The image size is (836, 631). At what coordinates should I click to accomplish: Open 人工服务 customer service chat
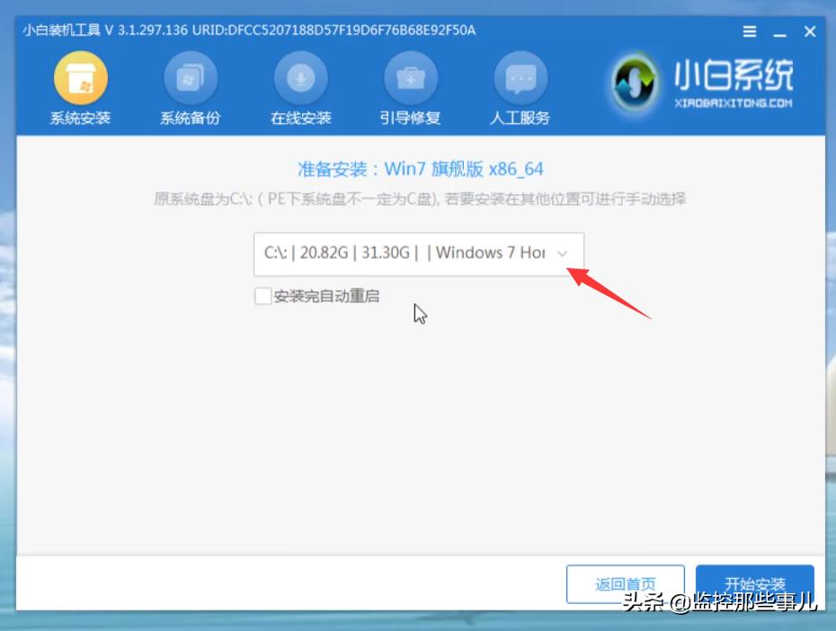coord(519,85)
